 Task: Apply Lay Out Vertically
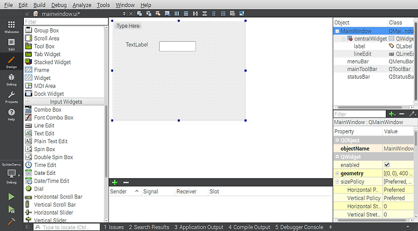(186, 13)
